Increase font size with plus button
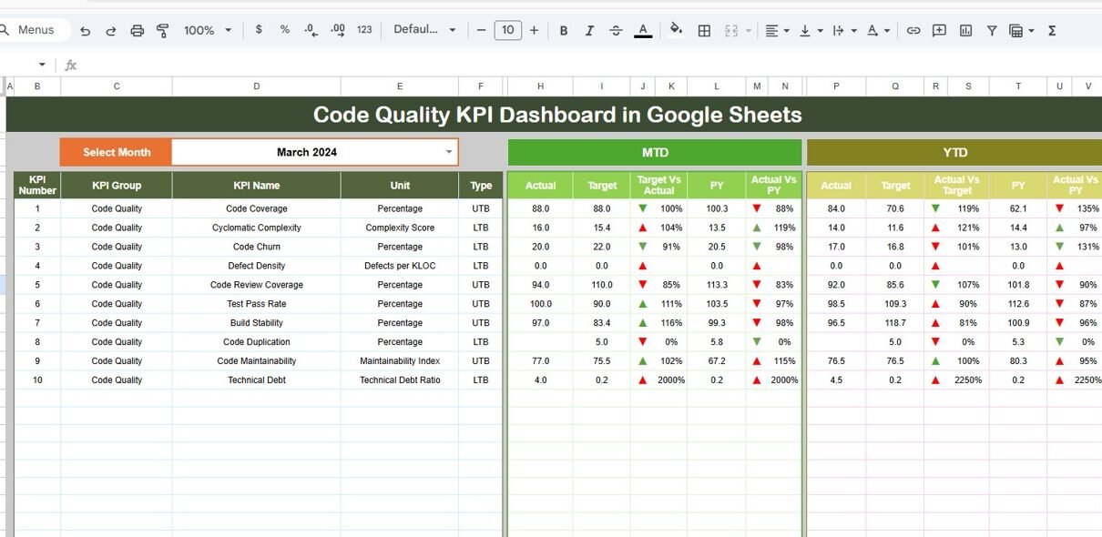This screenshot has height=537, width=1102. (x=534, y=30)
